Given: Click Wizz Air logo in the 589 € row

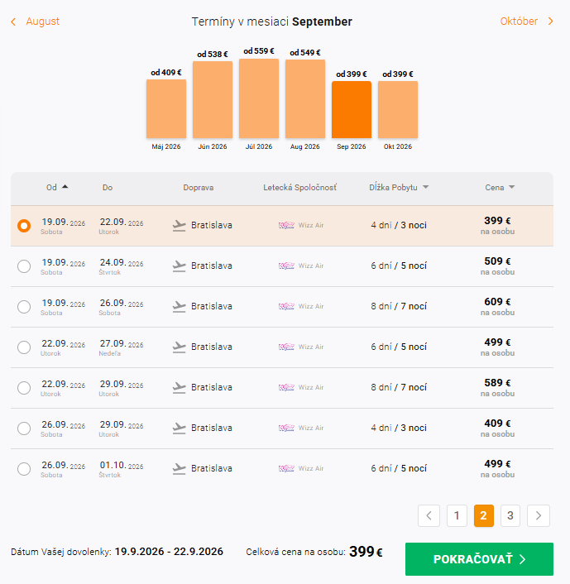Looking at the screenshot, I should (287, 388).
